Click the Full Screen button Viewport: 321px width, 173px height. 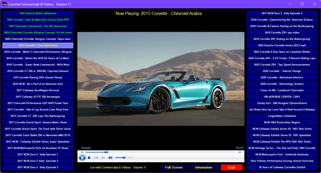(174, 167)
